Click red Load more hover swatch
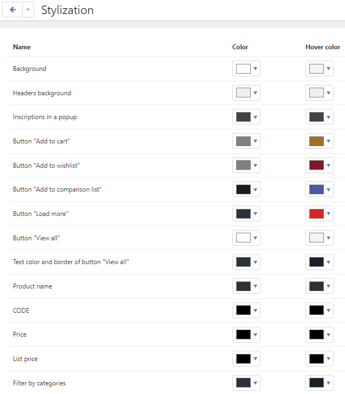The image size is (345, 394). [316, 214]
